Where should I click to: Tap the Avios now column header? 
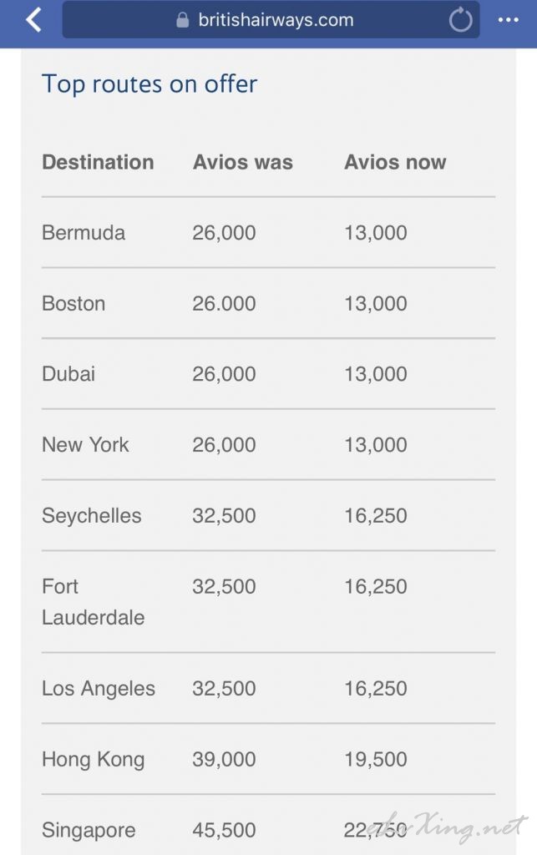[x=395, y=162]
